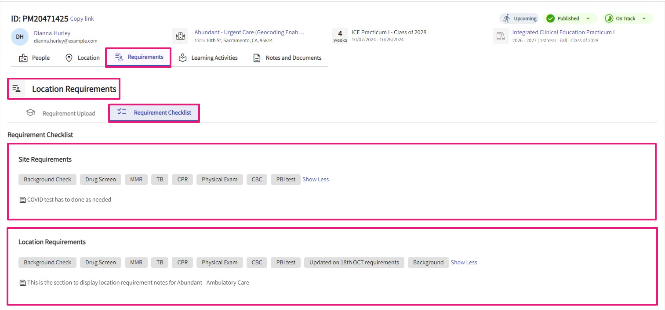Select the Requirement Upload sub-tab

pyautogui.click(x=61, y=113)
